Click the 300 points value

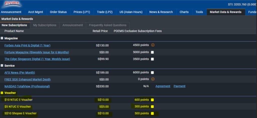[x=142, y=106]
